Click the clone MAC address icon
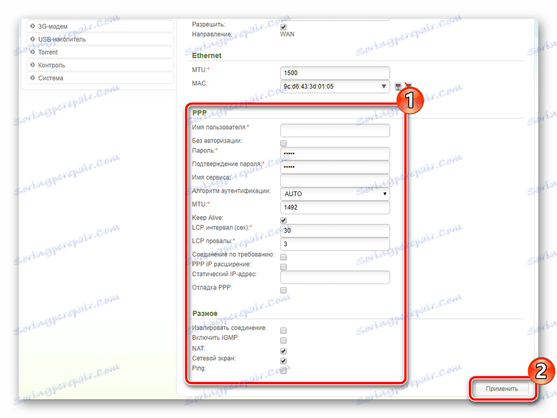The image size is (557, 418). point(398,86)
